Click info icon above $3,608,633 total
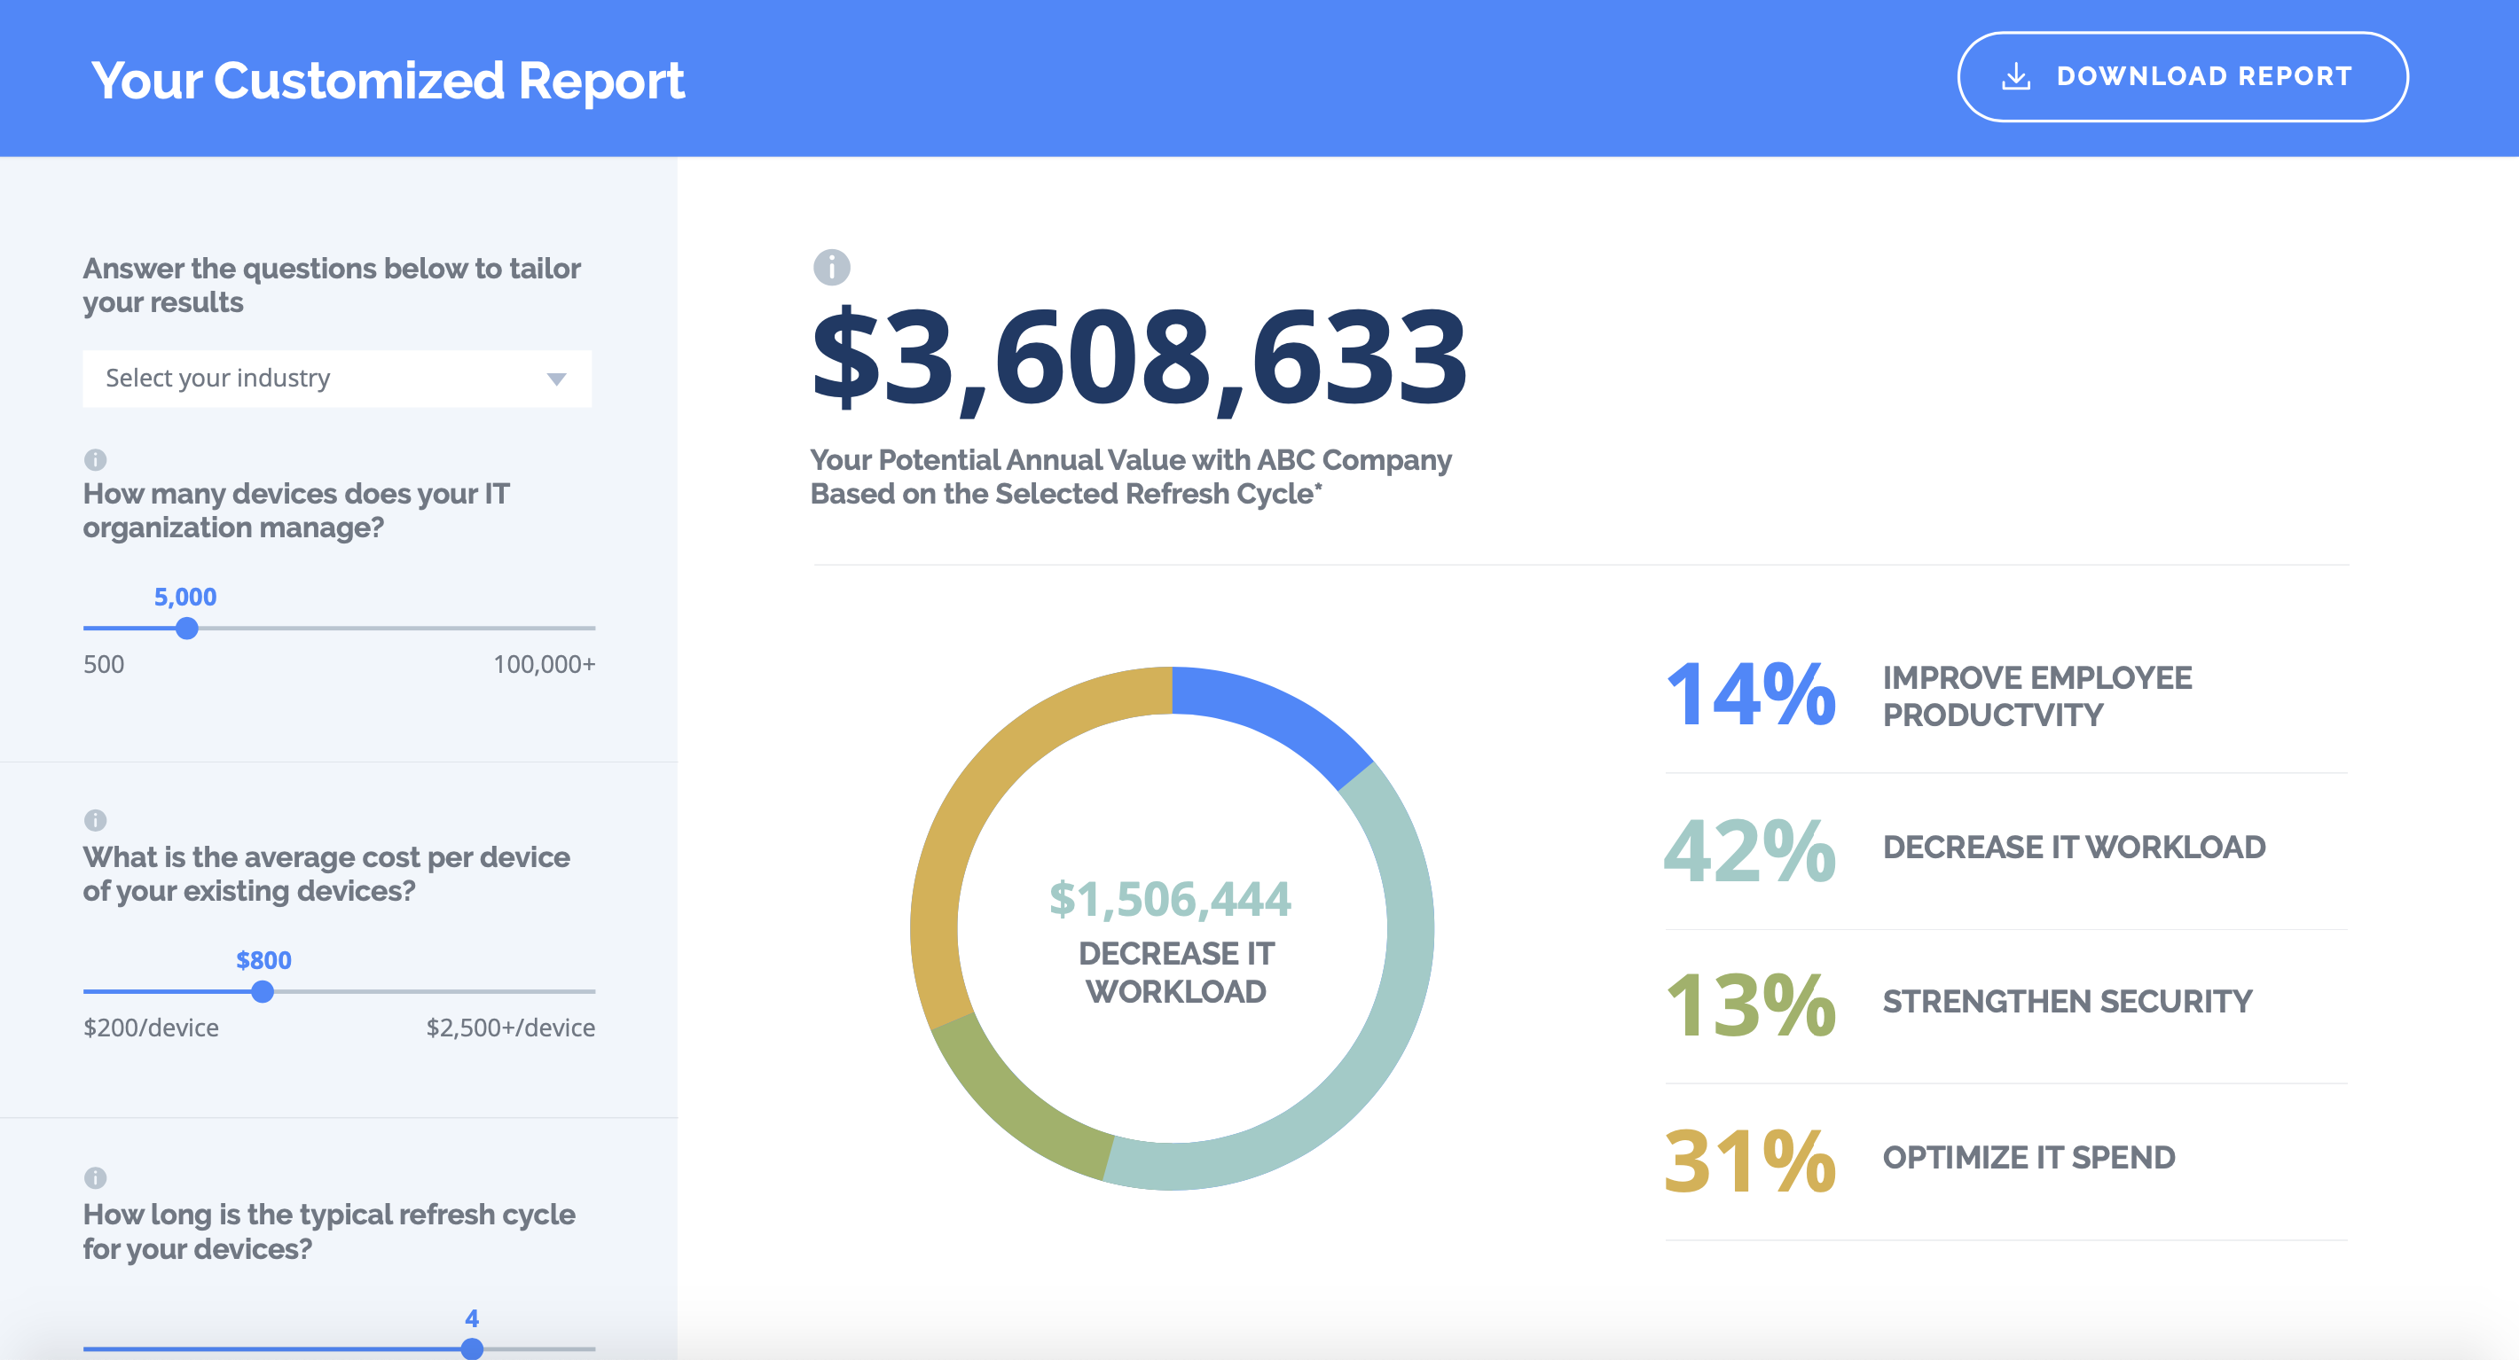Viewport: 2519px width, 1360px height. coord(831,267)
